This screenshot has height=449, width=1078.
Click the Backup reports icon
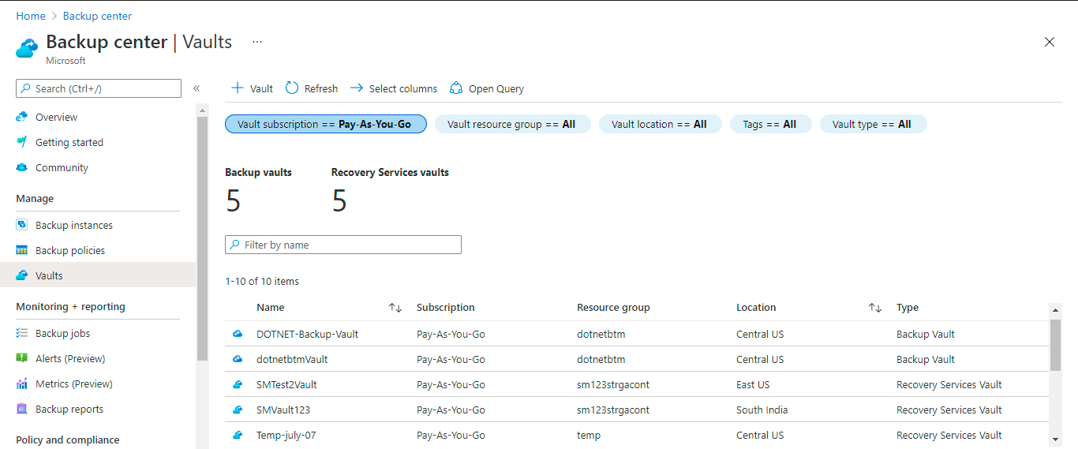pyautogui.click(x=22, y=409)
